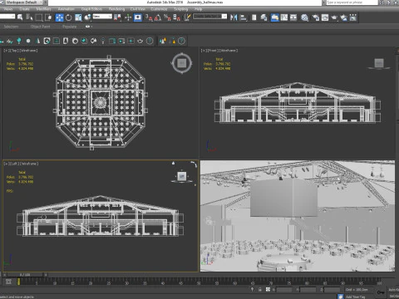399x299 pixels.
Task: Open the Curve Editor
Action: pyautogui.click(x=284, y=17)
